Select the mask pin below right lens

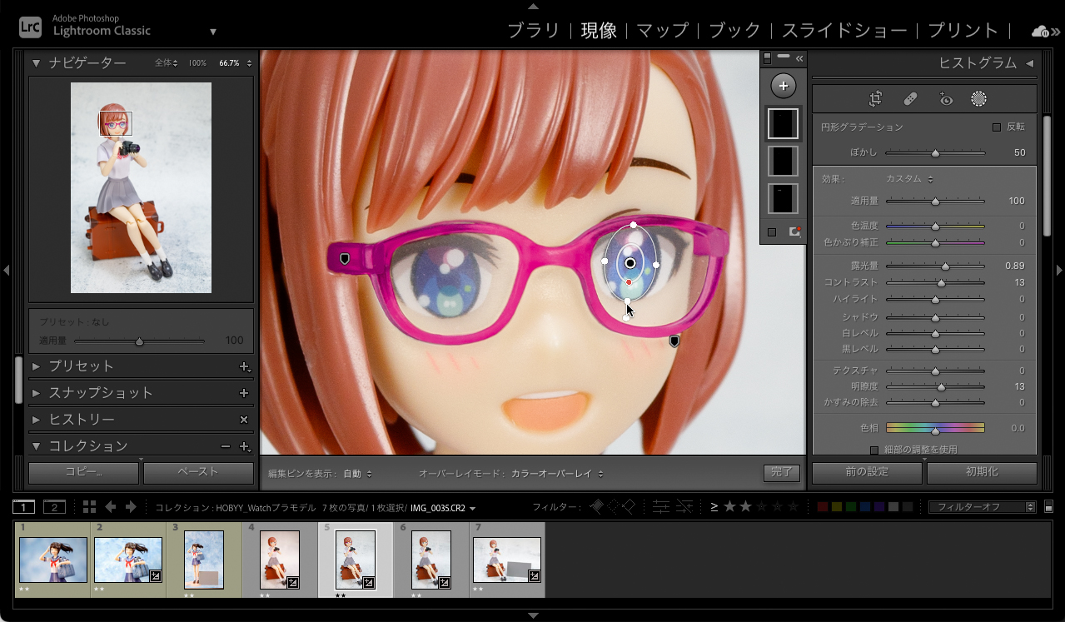pos(674,341)
